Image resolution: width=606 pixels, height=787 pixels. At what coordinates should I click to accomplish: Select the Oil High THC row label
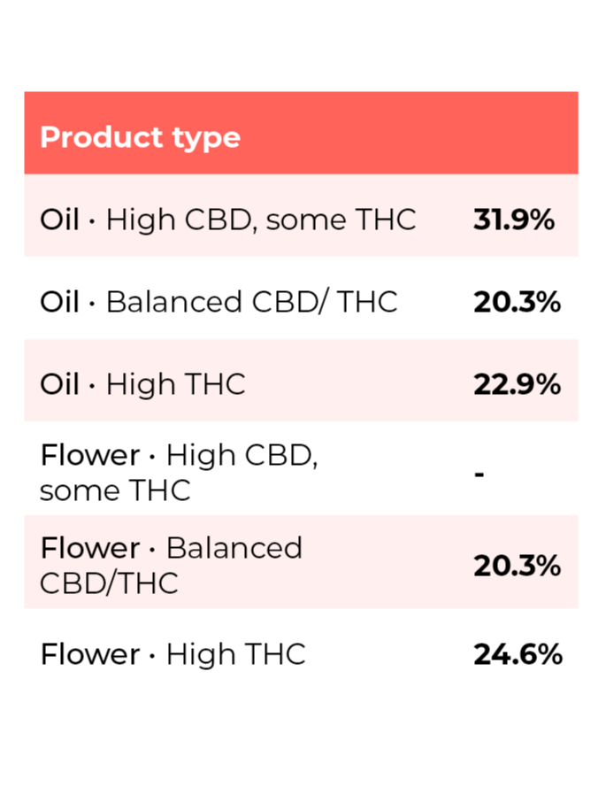pyautogui.click(x=143, y=384)
